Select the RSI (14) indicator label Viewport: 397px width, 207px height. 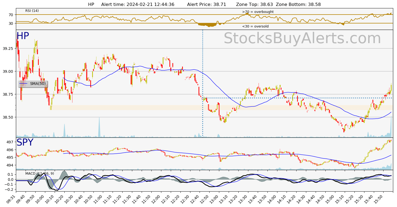tap(32, 11)
